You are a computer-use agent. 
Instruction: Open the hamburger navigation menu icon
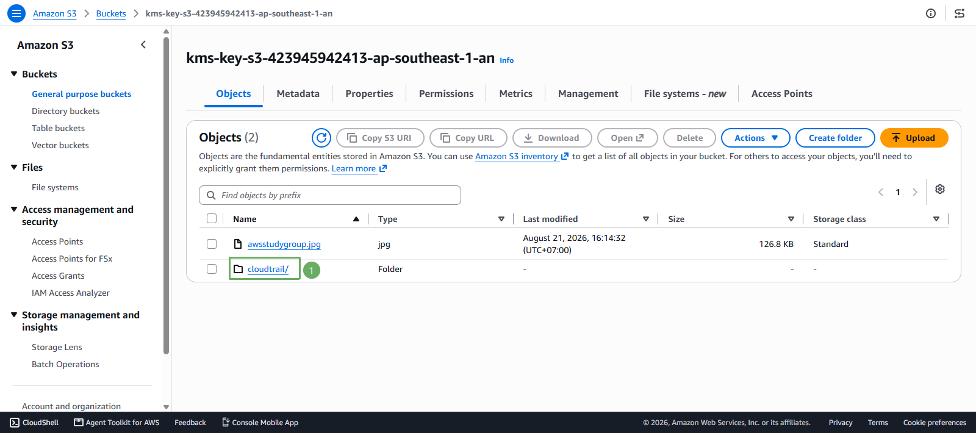point(16,13)
